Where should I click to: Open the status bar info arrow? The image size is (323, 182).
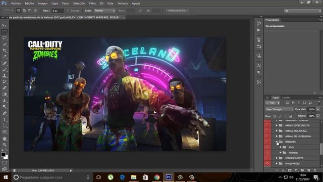(x=71, y=171)
